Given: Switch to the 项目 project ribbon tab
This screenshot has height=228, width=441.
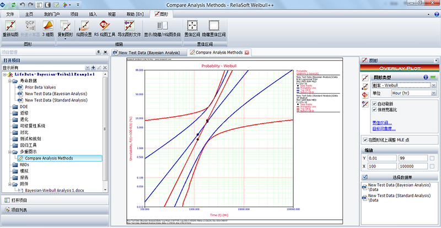Looking at the screenshot, I should [74, 14].
